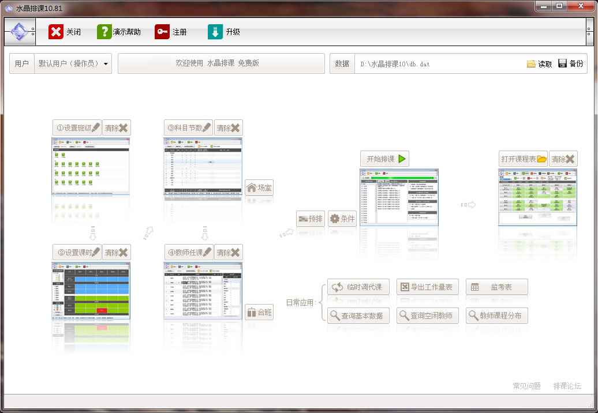Click 备份 floppy disk button
This screenshot has width=598, height=413.
coord(570,64)
